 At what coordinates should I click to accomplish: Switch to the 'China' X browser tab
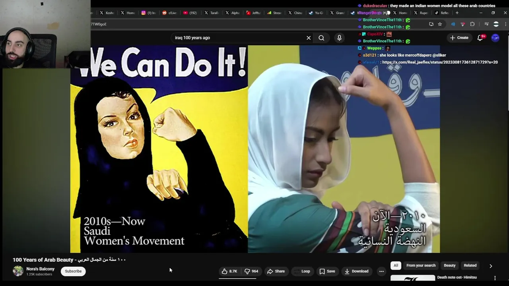[x=295, y=13]
